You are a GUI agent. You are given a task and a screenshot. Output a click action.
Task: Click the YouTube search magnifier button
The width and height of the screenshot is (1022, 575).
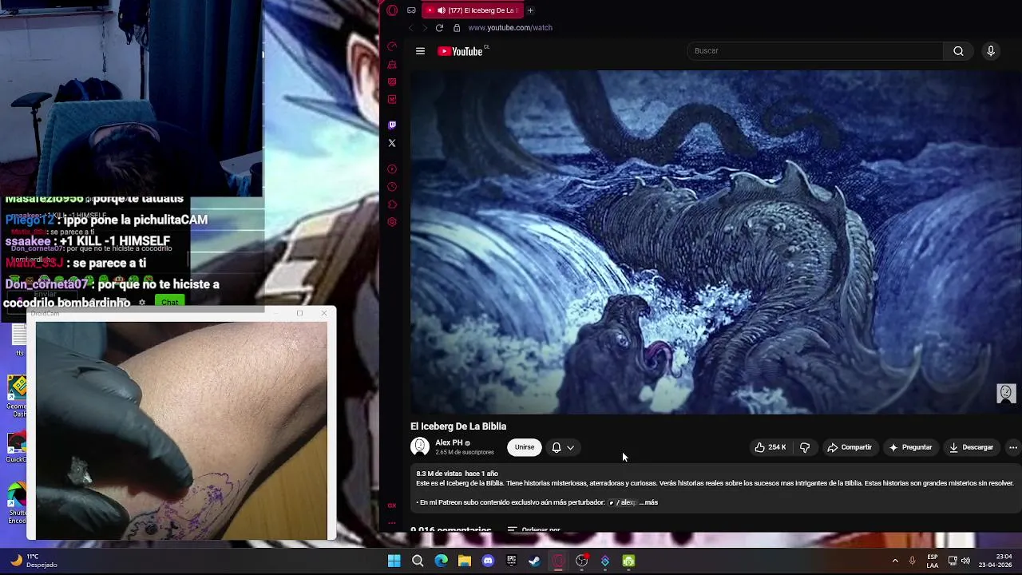958,51
